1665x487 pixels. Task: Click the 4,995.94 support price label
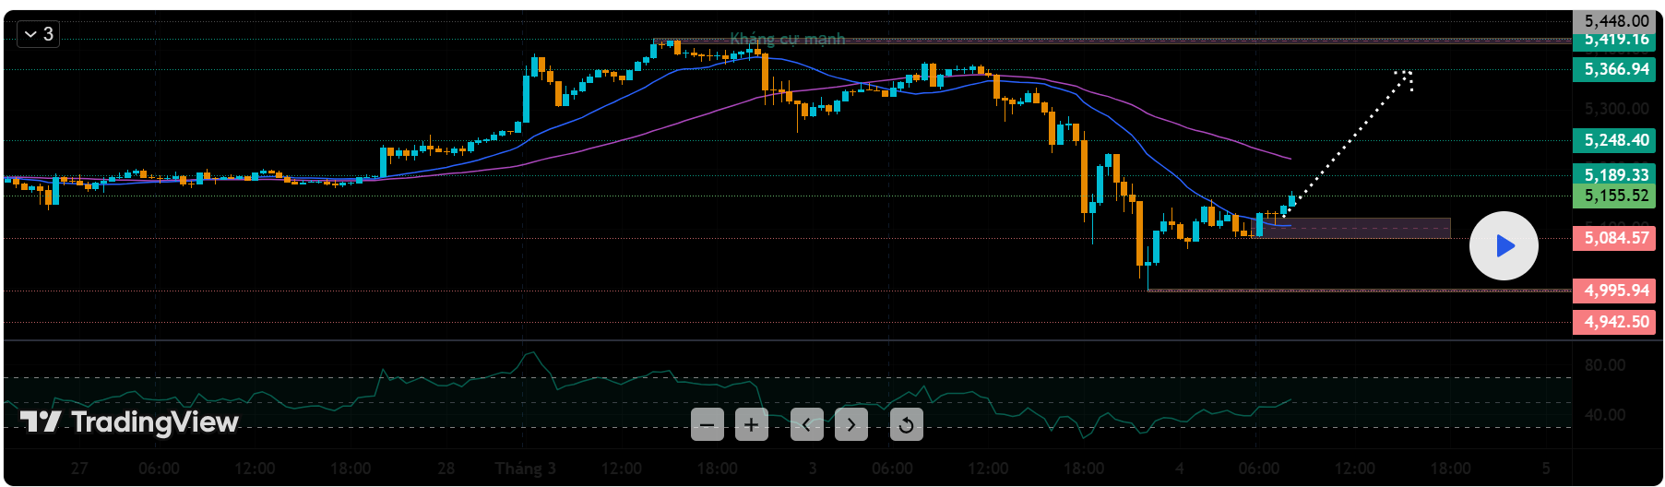click(x=1615, y=291)
